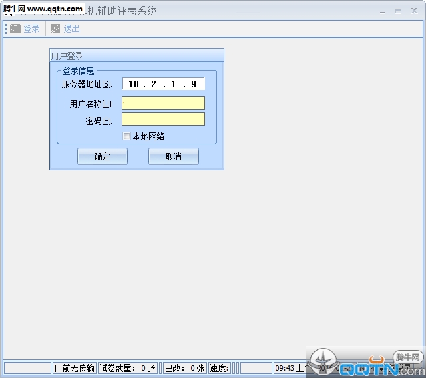426x378 pixels.
Task: Click the 登录 toolbar icon
Action: click(15, 29)
